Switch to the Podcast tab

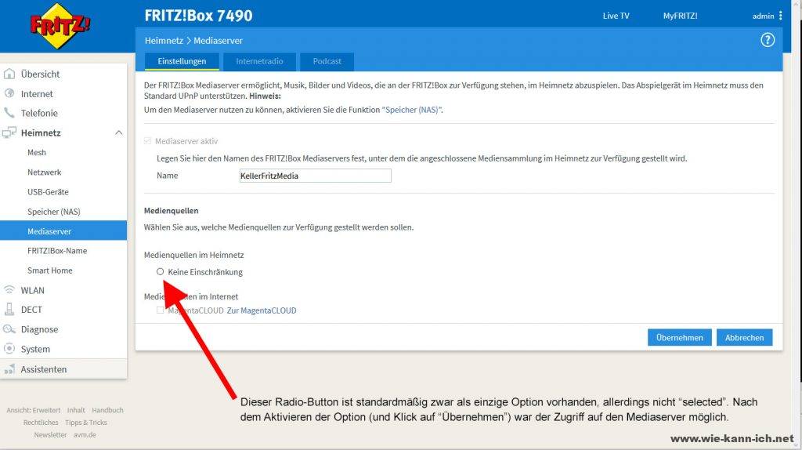(327, 61)
